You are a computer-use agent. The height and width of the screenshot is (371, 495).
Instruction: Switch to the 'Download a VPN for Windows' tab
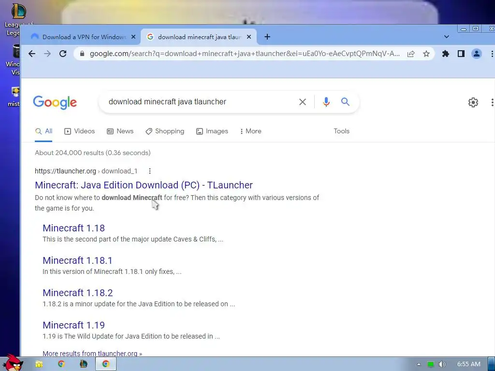(x=83, y=37)
